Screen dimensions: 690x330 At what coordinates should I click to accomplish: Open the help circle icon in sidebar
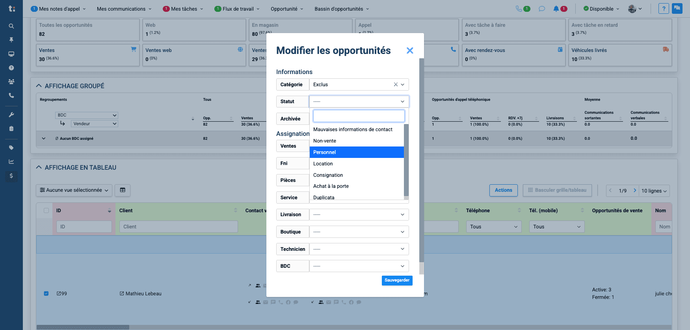point(11,68)
